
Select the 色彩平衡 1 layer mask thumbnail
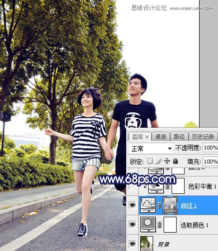tap(178, 186)
